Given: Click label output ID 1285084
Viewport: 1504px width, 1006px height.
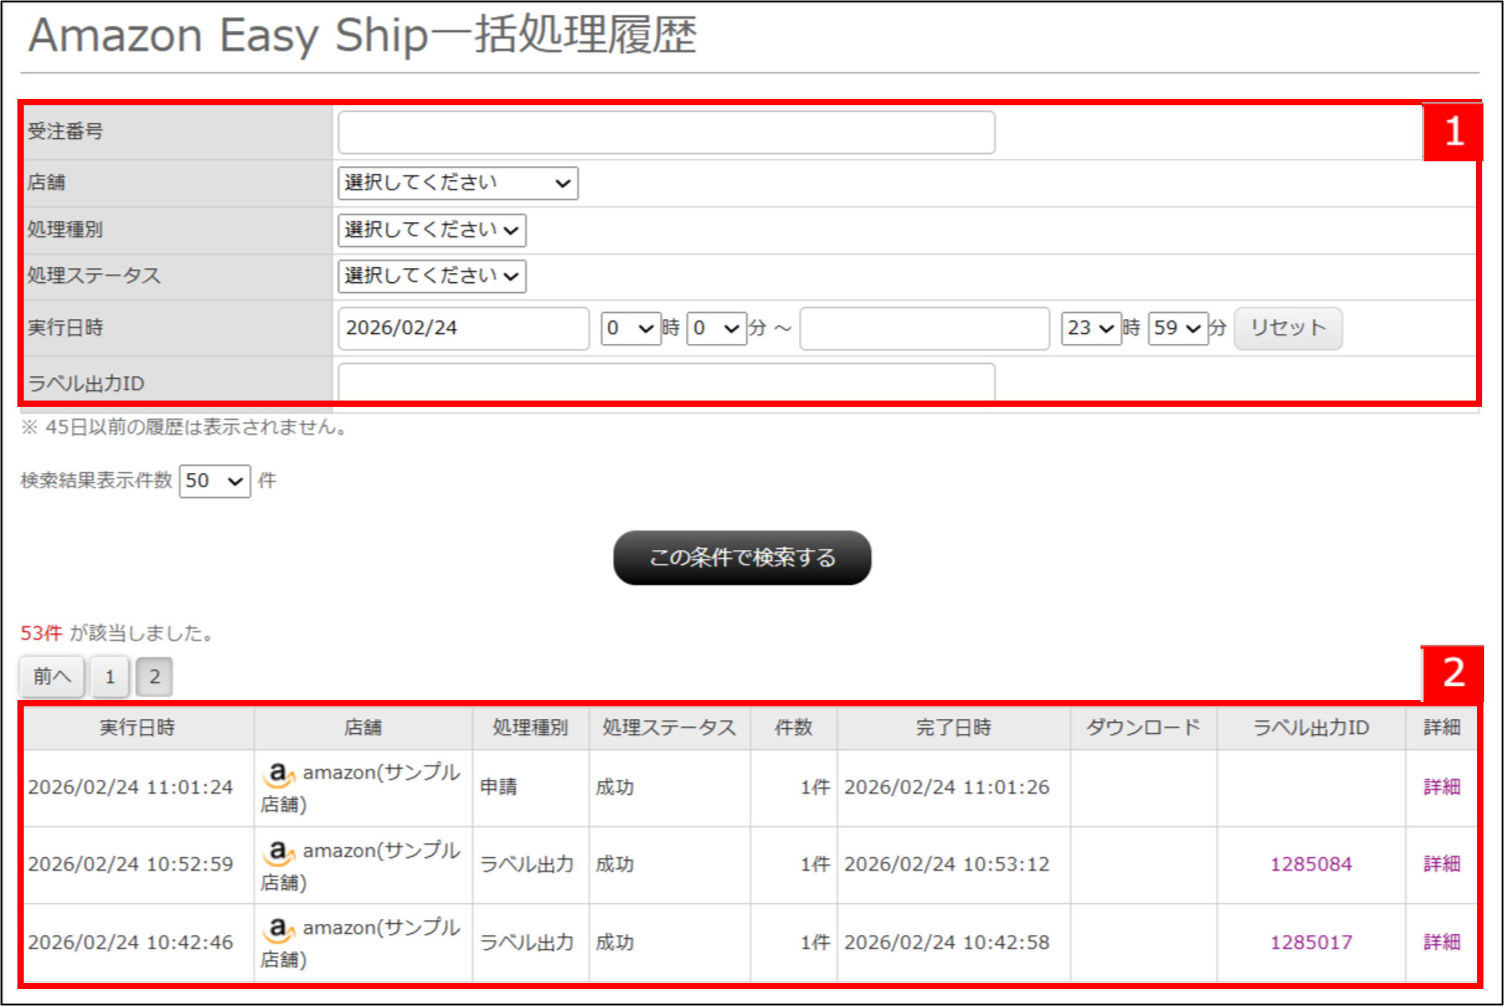Looking at the screenshot, I should point(1310,863).
